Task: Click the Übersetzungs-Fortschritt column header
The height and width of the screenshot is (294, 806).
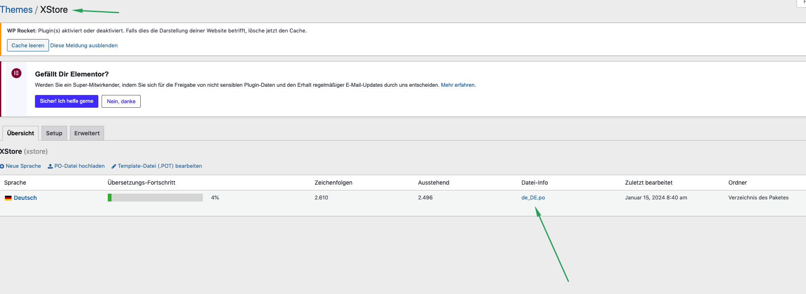Action: point(142,183)
